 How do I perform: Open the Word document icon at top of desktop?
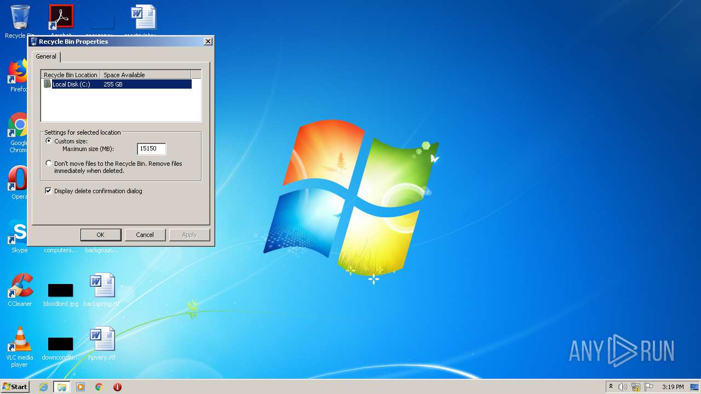point(143,18)
